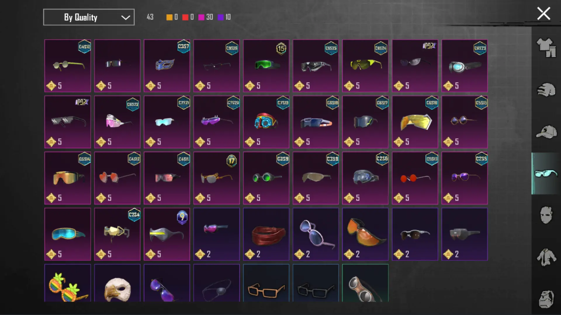
Task: Choose the pixel thug-life sunglasses
Action: tap(67, 122)
